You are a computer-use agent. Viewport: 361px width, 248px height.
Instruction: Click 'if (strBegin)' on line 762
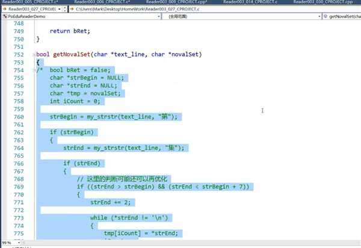72,132
